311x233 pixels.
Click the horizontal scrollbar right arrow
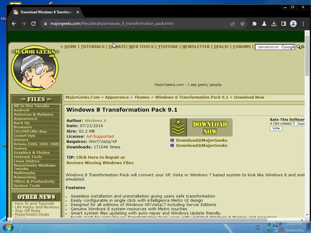click(x=302, y=220)
